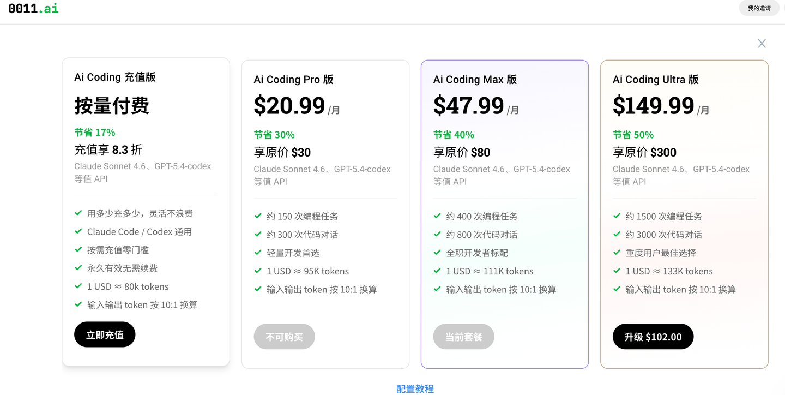Click checkmark beside 约 300 次代码对话
Viewport: 785px width, 395px height.
pos(258,234)
